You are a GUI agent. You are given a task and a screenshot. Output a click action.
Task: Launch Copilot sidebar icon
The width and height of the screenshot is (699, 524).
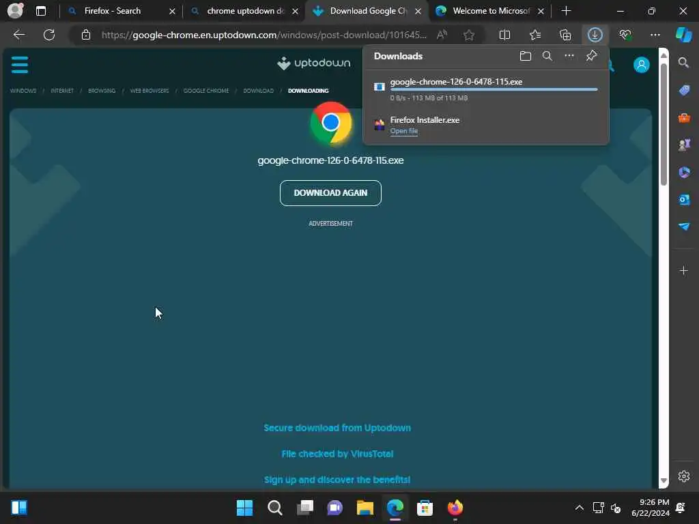pyautogui.click(x=684, y=35)
